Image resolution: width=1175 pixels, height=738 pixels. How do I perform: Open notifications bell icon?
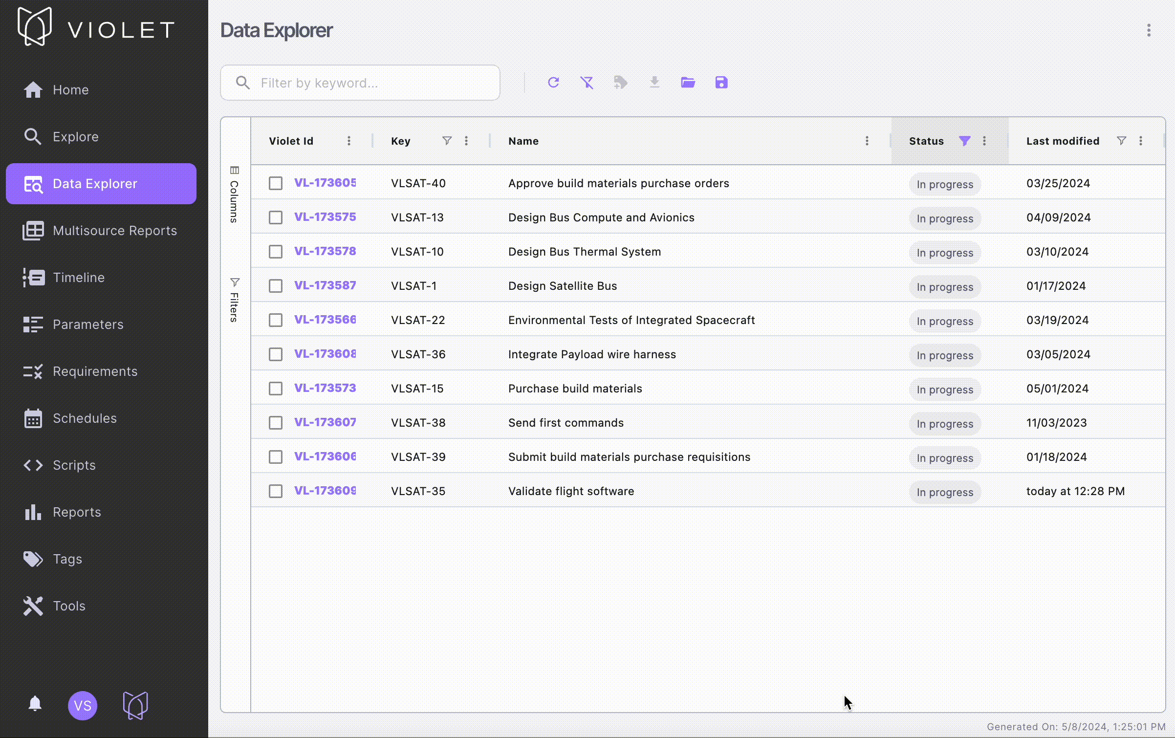tap(35, 704)
